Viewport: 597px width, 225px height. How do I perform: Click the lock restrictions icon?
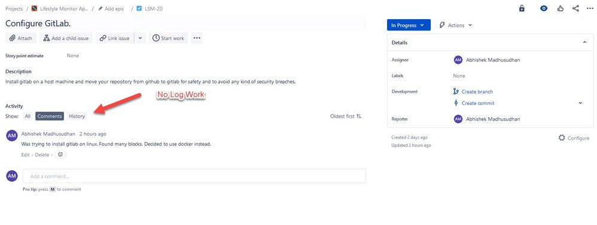522,8
